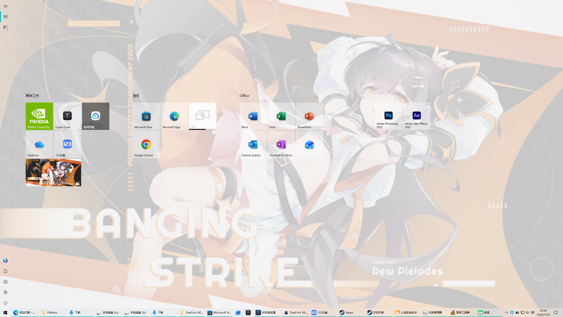Click the Power button in Start sidebar
Image resolution: width=563 pixels, height=317 pixels.
pyautogui.click(x=5, y=303)
